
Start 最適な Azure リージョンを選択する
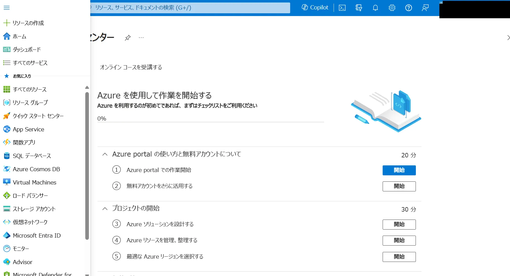pyautogui.click(x=399, y=257)
